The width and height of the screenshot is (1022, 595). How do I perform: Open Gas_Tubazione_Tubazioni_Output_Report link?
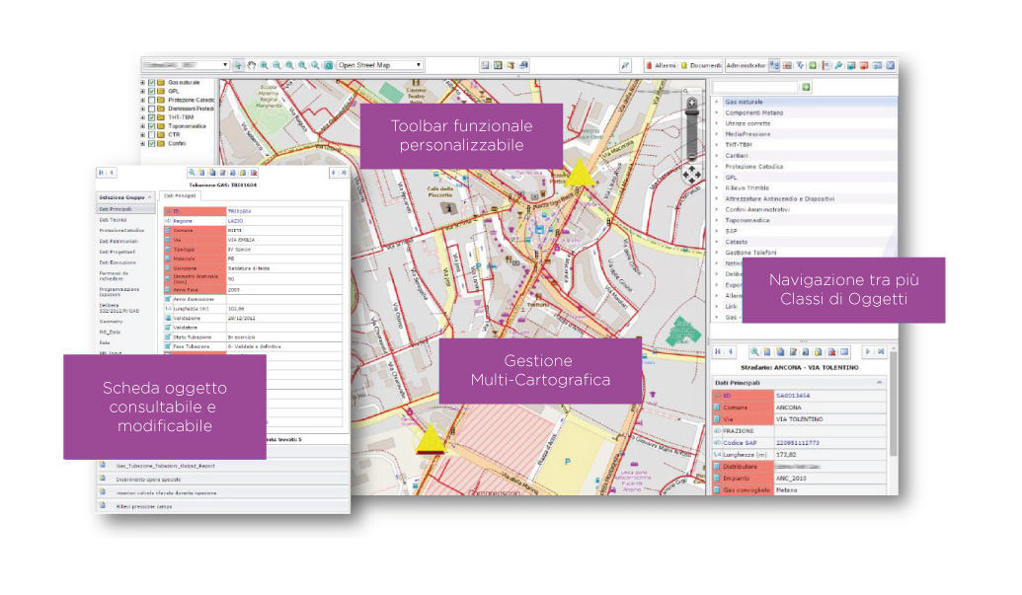pos(165,466)
